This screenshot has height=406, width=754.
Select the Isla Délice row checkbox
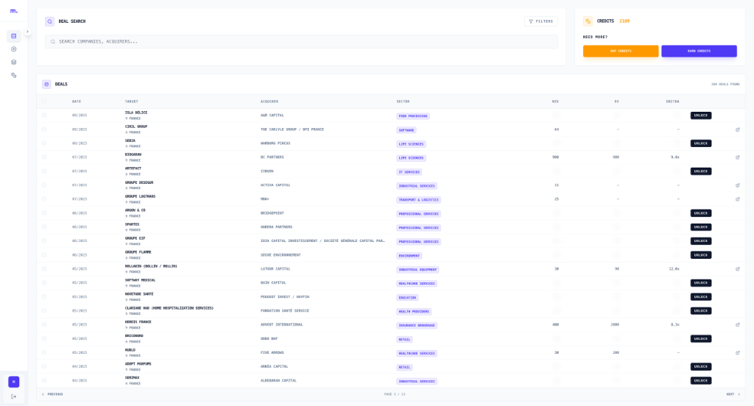click(44, 115)
